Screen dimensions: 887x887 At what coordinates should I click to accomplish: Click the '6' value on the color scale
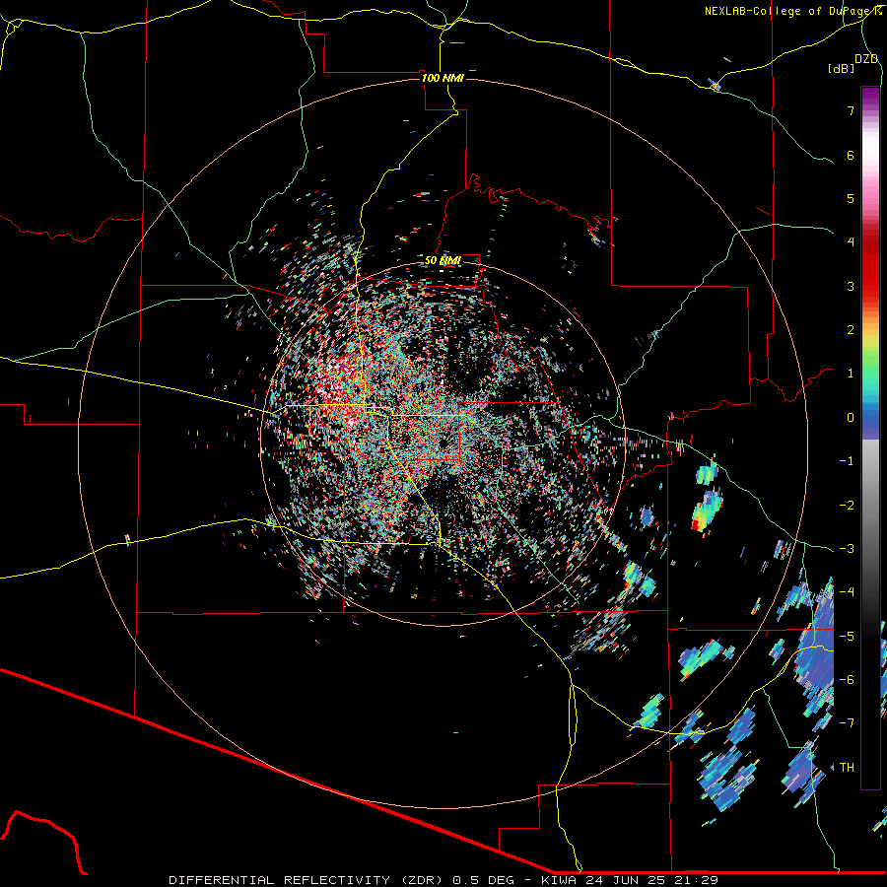click(851, 155)
